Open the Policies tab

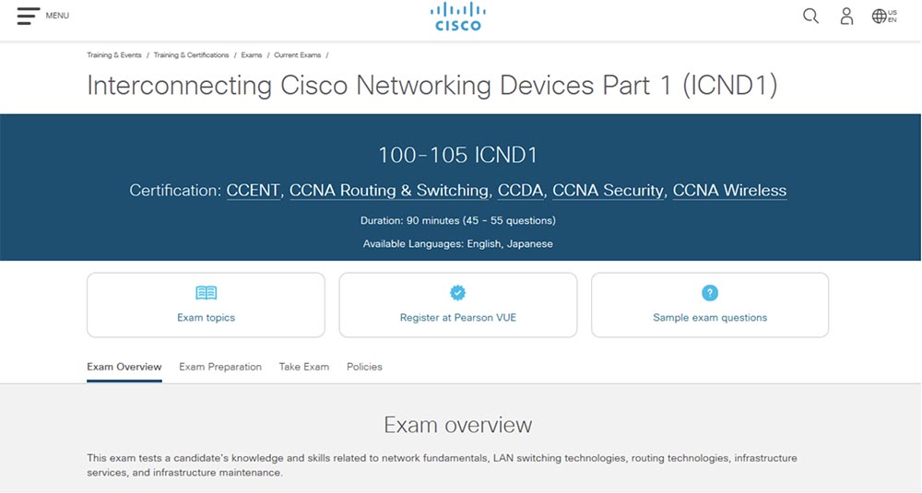pos(364,367)
